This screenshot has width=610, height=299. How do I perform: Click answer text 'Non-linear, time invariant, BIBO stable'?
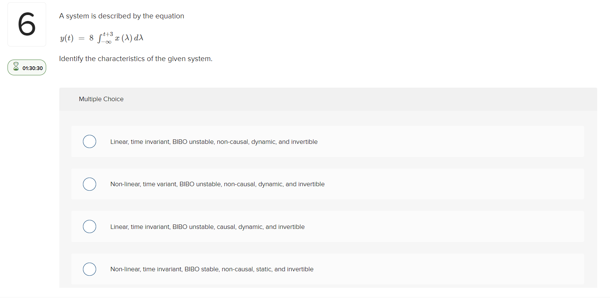[212, 269]
